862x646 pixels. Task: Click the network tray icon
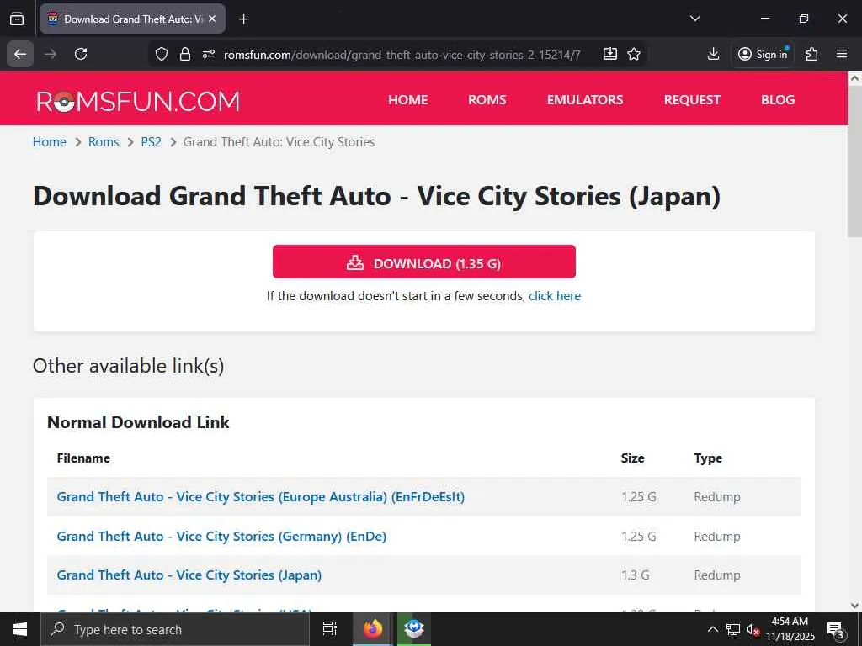click(733, 629)
